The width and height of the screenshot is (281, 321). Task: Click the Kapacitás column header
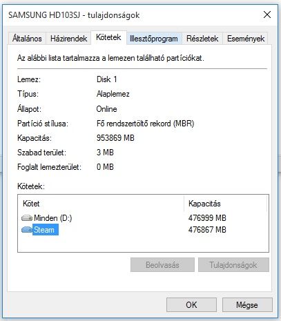pos(226,204)
